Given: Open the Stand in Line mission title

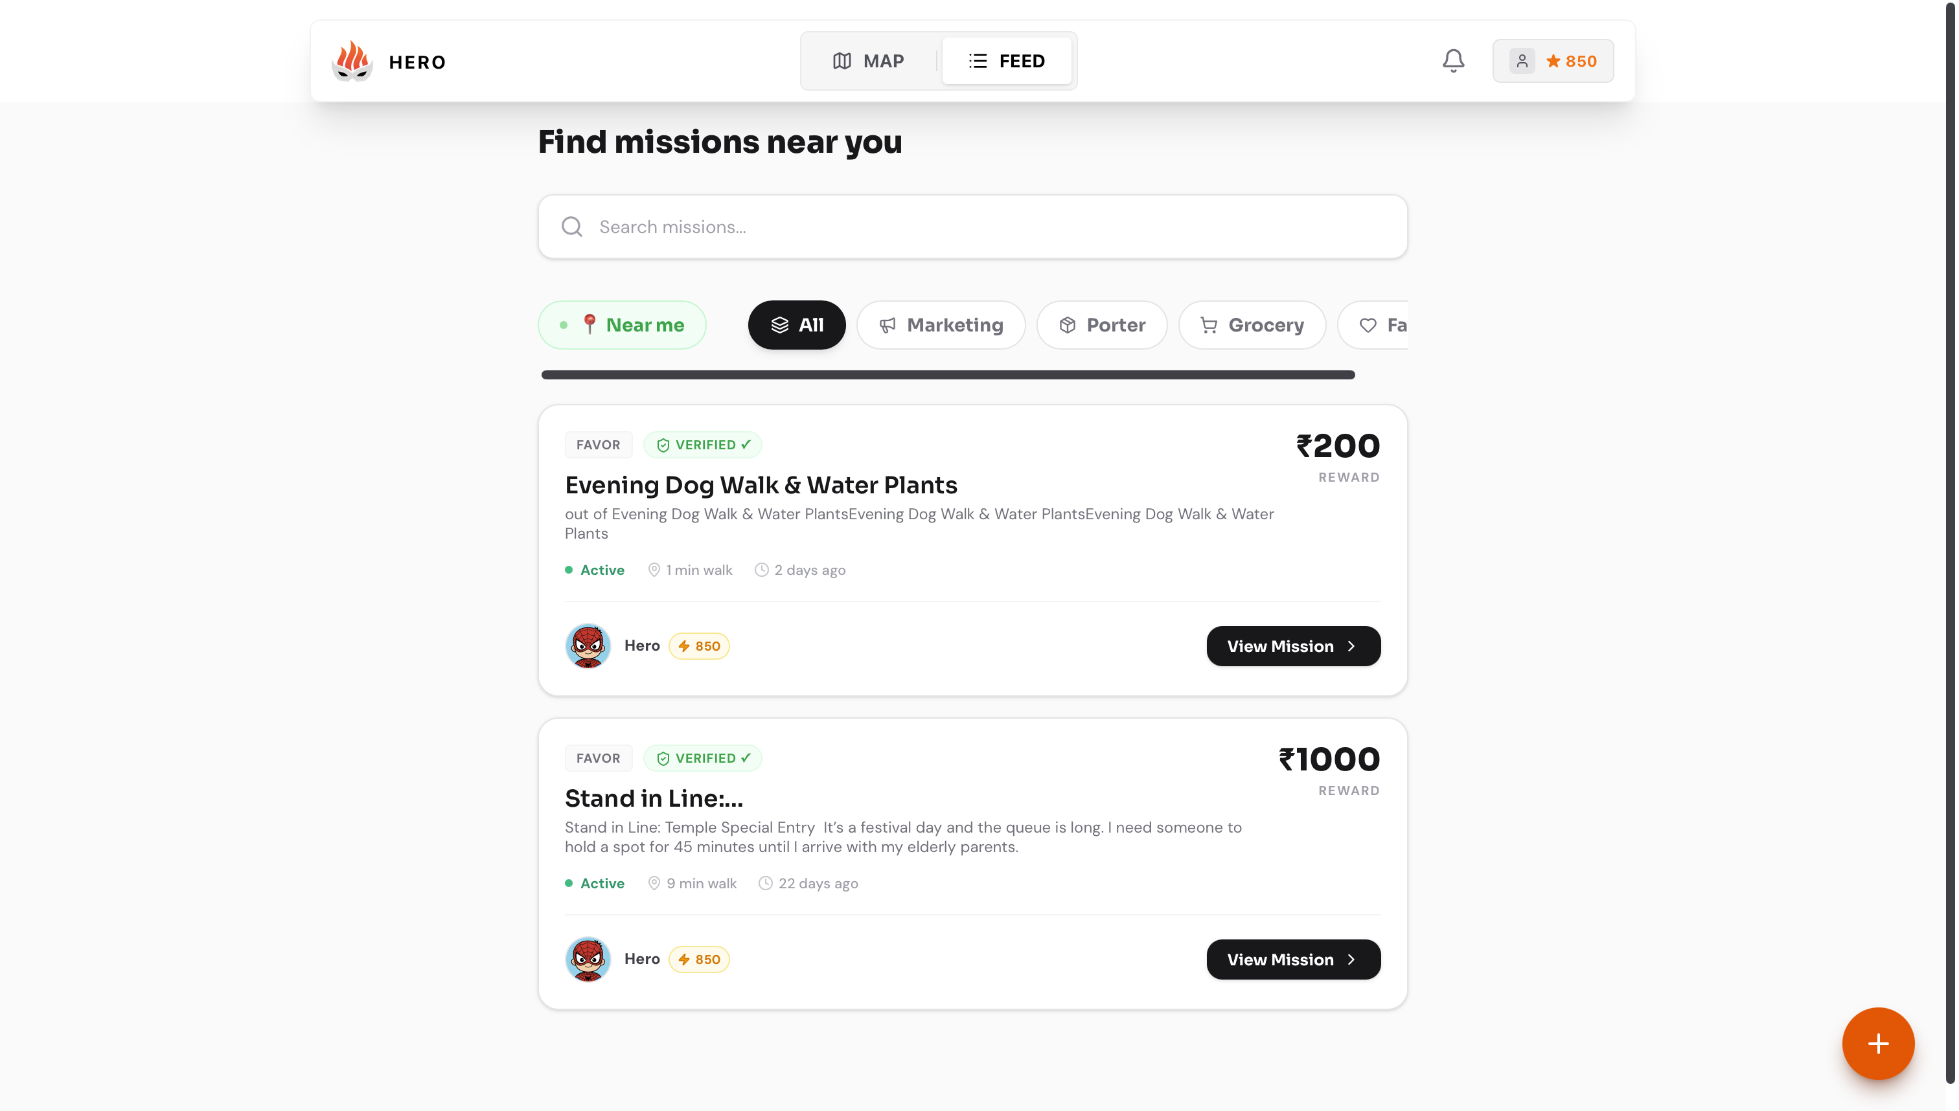Looking at the screenshot, I should pos(654,798).
